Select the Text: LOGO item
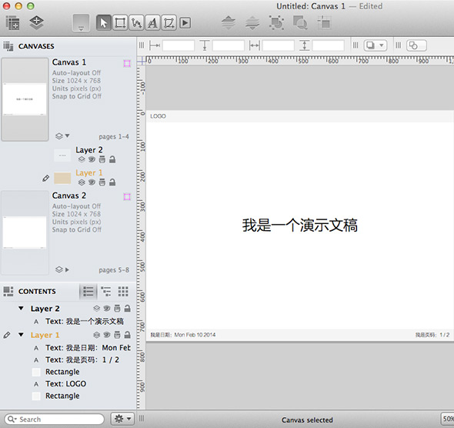 (x=65, y=383)
